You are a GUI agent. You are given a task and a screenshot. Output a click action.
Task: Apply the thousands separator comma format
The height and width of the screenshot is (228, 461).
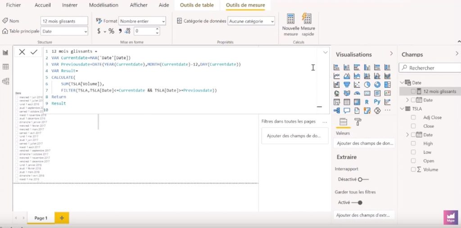click(x=120, y=31)
